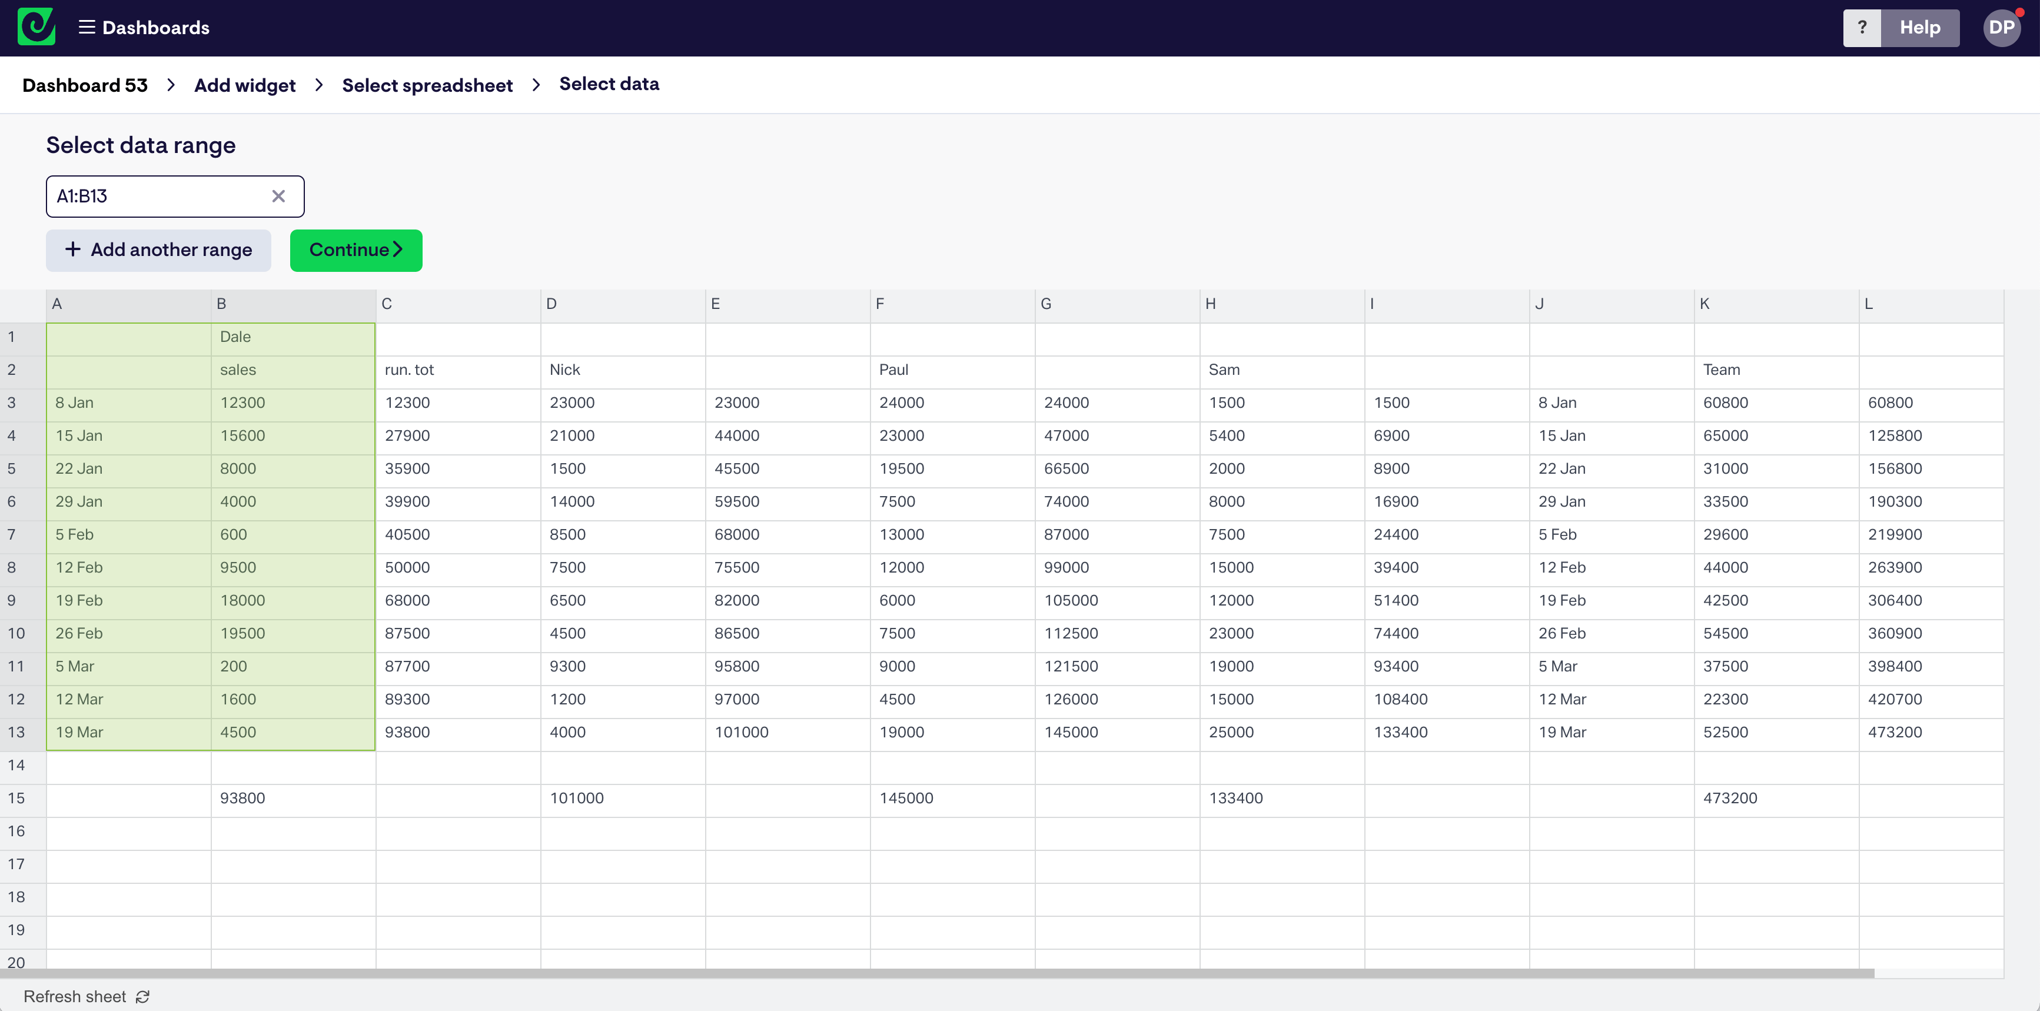Screen dimensions: 2040x1011
Task: Click the Geckoboard logo
Action: pos(36,27)
